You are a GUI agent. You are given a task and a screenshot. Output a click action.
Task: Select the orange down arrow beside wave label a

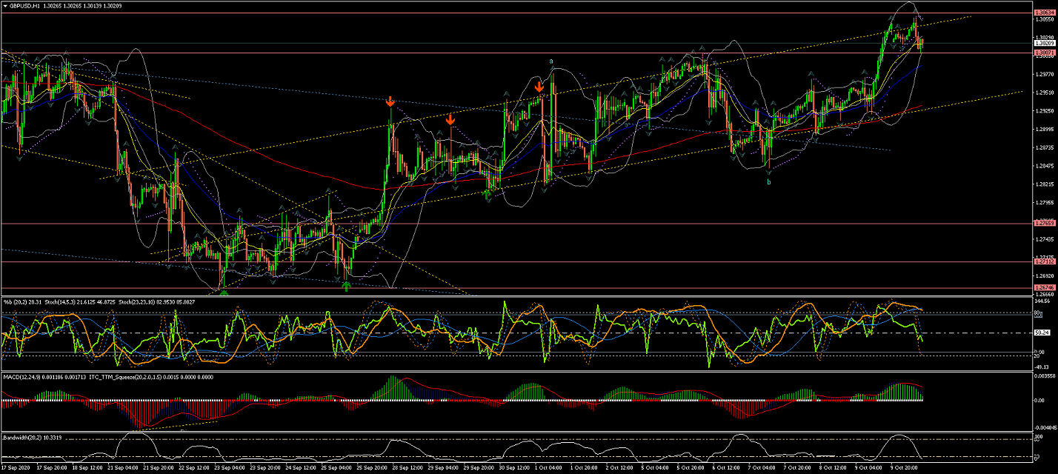tap(539, 87)
